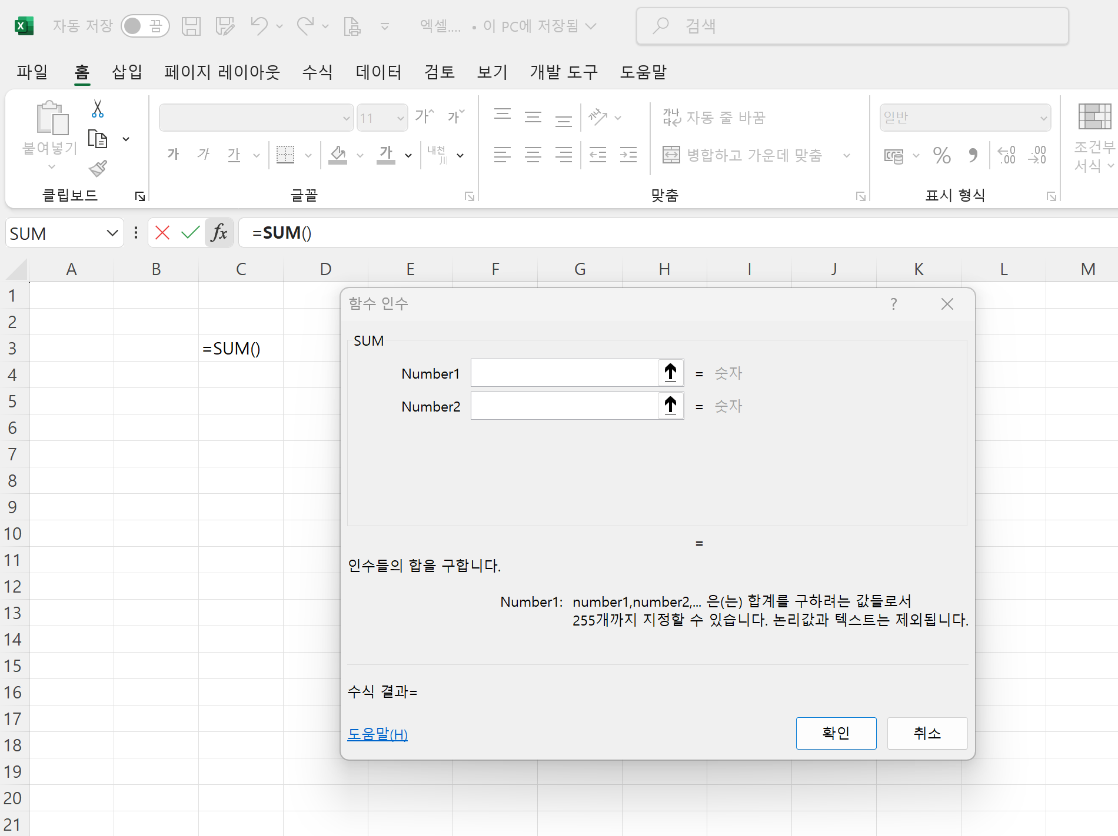This screenshot has width=1118, height=836.
Task: Click the percent style icon
Action: click(942, 155)
